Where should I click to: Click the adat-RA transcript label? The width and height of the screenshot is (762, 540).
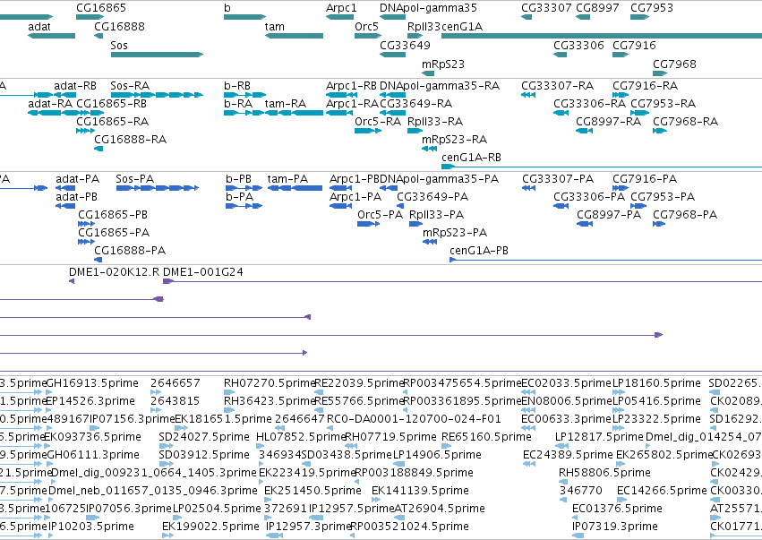[x=50, y=104]
